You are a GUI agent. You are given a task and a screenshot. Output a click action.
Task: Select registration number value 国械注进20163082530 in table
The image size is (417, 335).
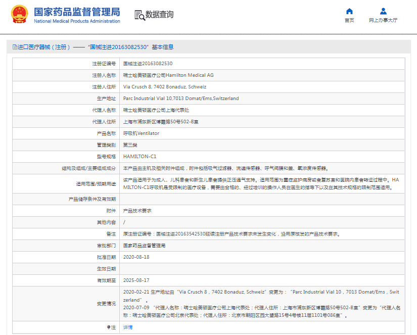coord(148,64)
